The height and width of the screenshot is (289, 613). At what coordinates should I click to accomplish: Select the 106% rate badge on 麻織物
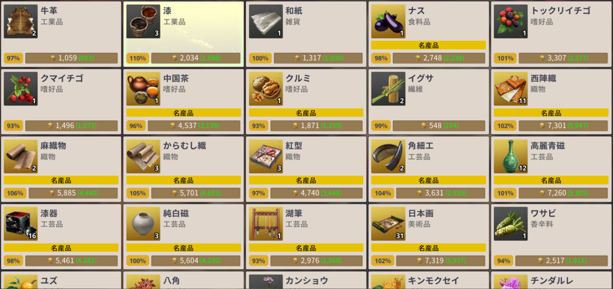[x=14, y=193]
